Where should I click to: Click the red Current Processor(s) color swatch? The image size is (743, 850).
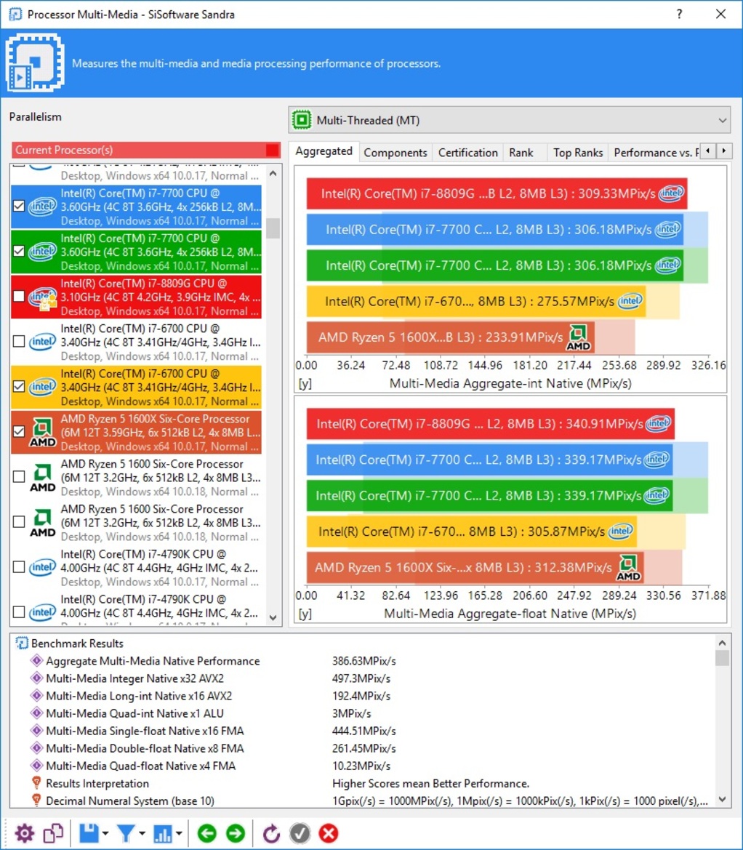pos(273,151)
